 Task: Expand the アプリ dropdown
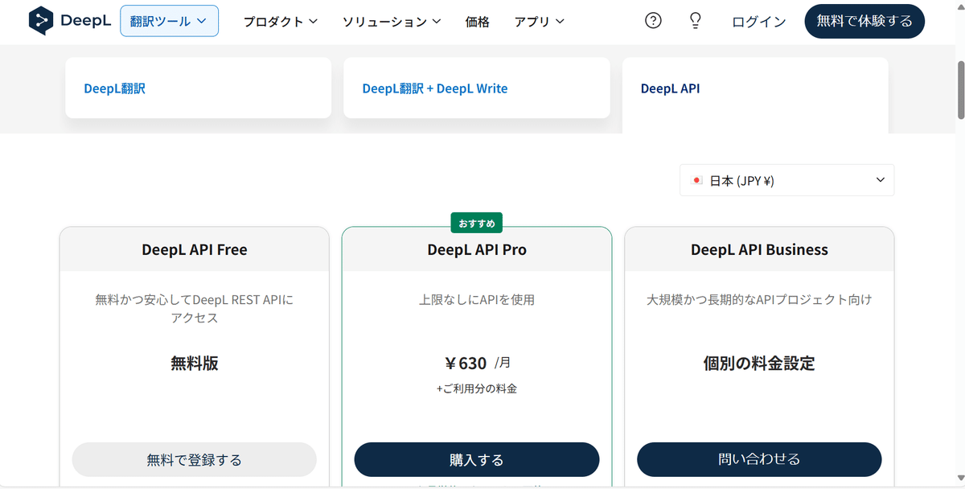tap(539, 22)
